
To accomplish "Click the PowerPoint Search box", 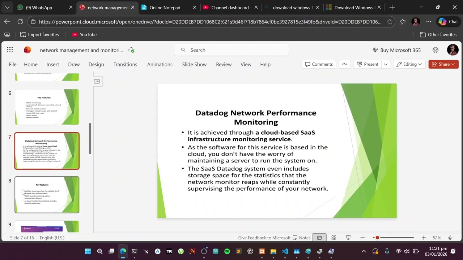I will (x=231, y=50).
